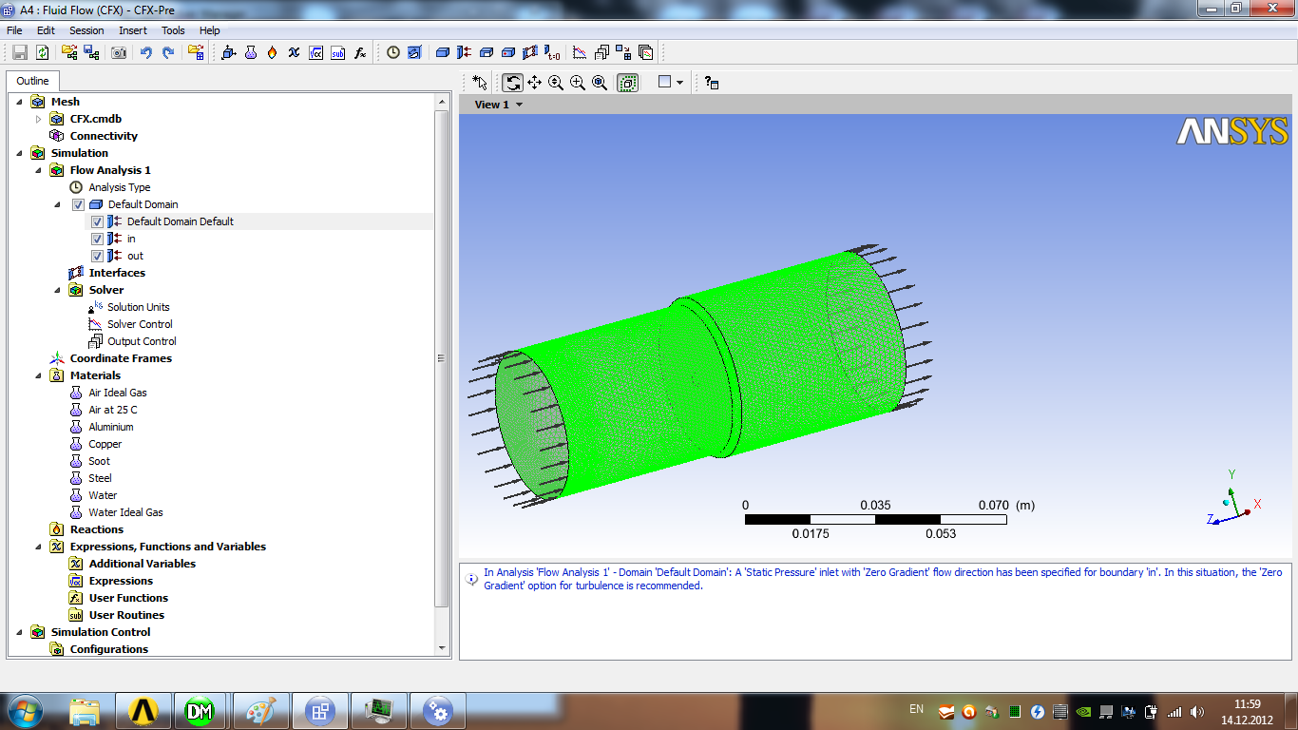Click the blue box Domain toolbar icon
This screenshot has height=730, width=1298.
[443, 53]
